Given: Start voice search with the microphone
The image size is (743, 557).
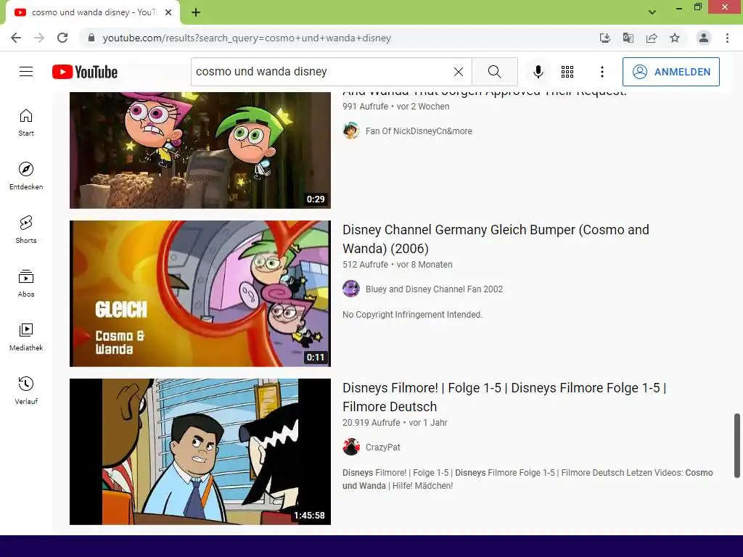Looking at the screenshot, I should [538, 72].
